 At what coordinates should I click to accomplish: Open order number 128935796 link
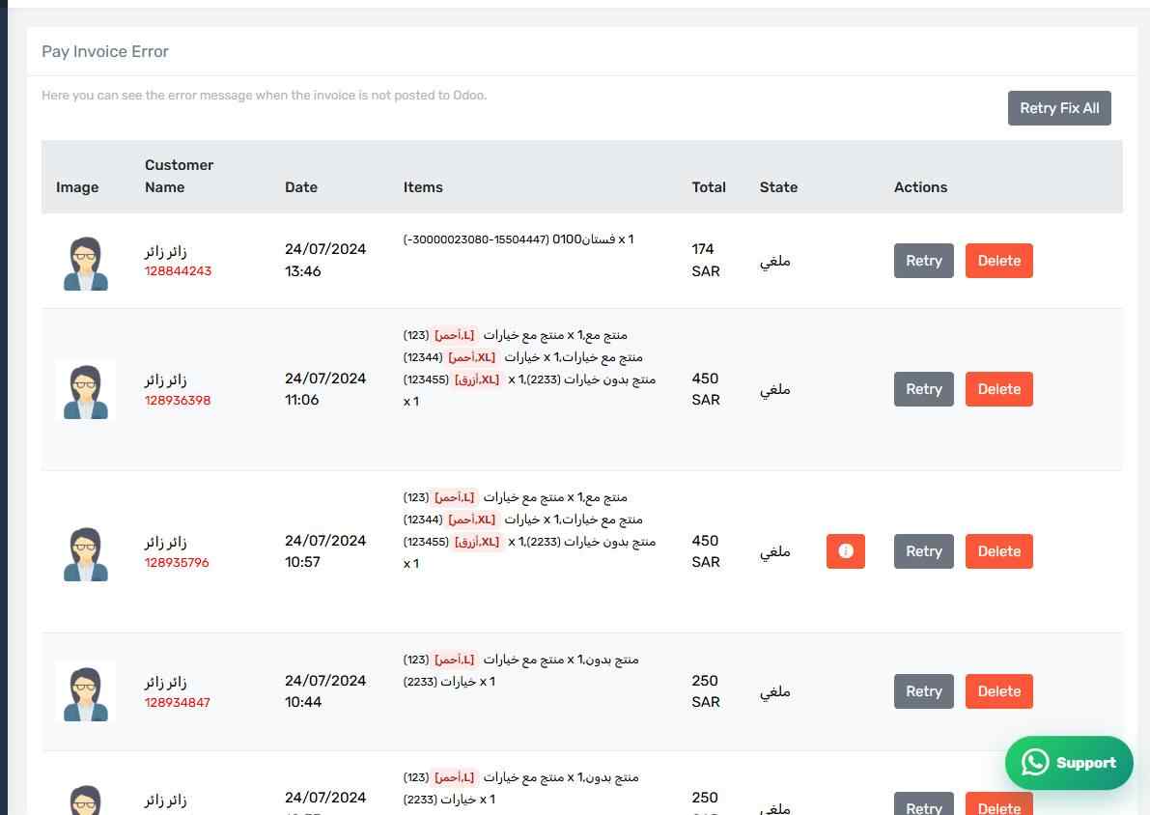[x=177, y=562]
